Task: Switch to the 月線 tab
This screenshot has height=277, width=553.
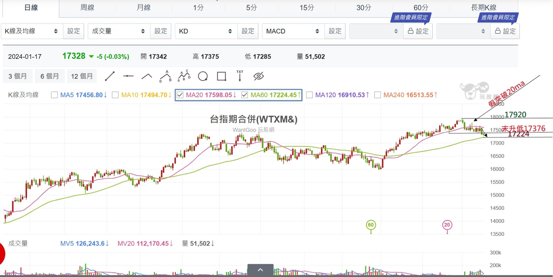Action: click(x=143, y=8)
